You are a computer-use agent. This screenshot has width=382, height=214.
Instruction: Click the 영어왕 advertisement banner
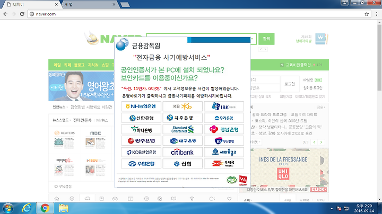pyautogui.click(x=81, y=86)
